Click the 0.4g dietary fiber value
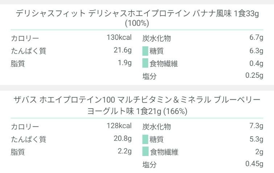The height and width of the screenshot is (173, 274). pyautogui.click(x=256, y=64)
